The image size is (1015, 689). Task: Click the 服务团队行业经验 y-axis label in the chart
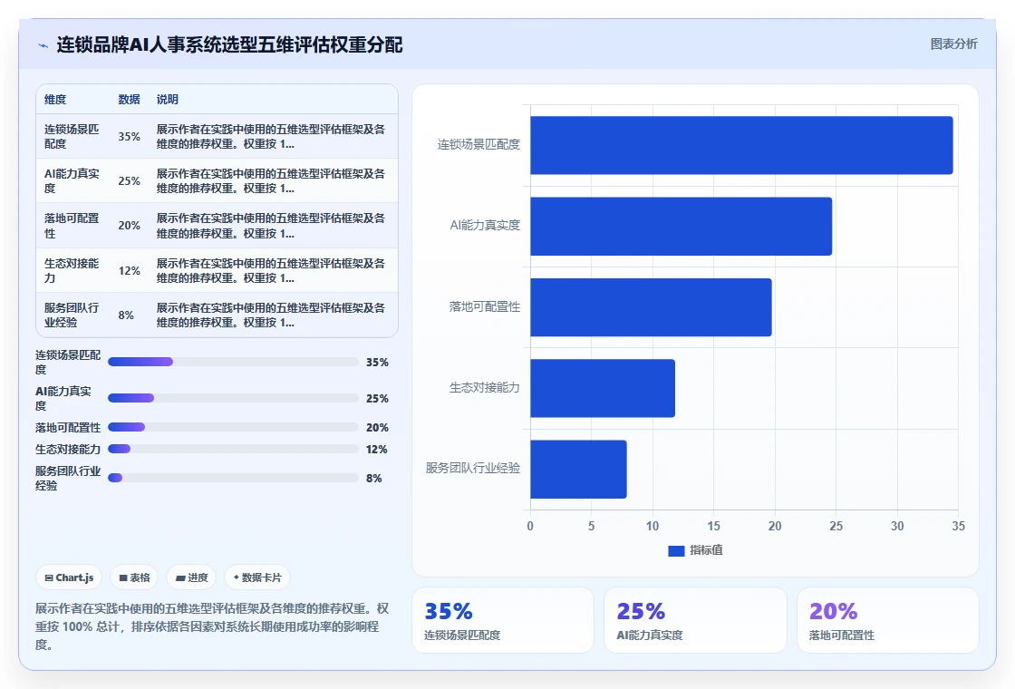tap(473, 468)
